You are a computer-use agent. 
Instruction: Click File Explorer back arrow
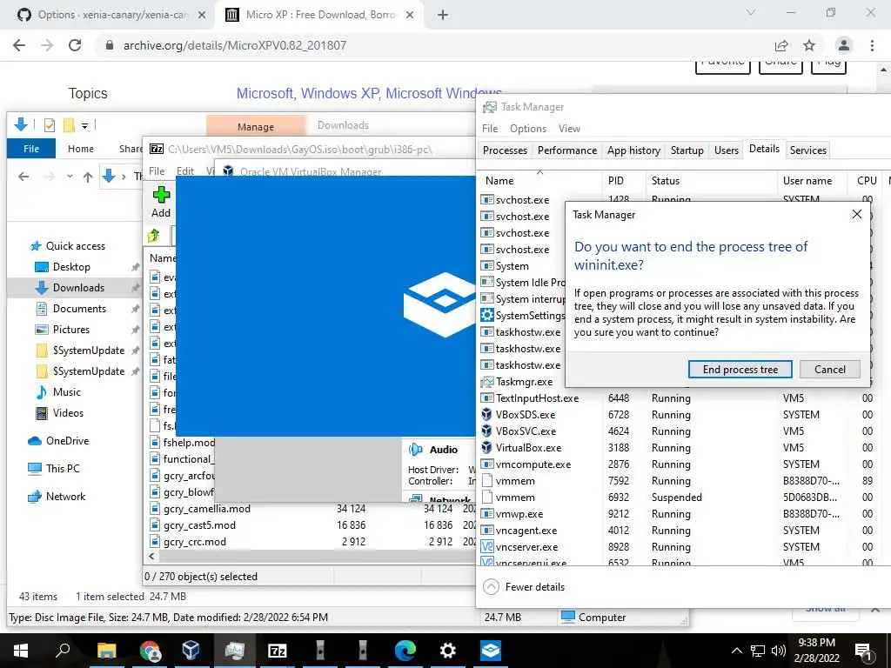[23, 177]
